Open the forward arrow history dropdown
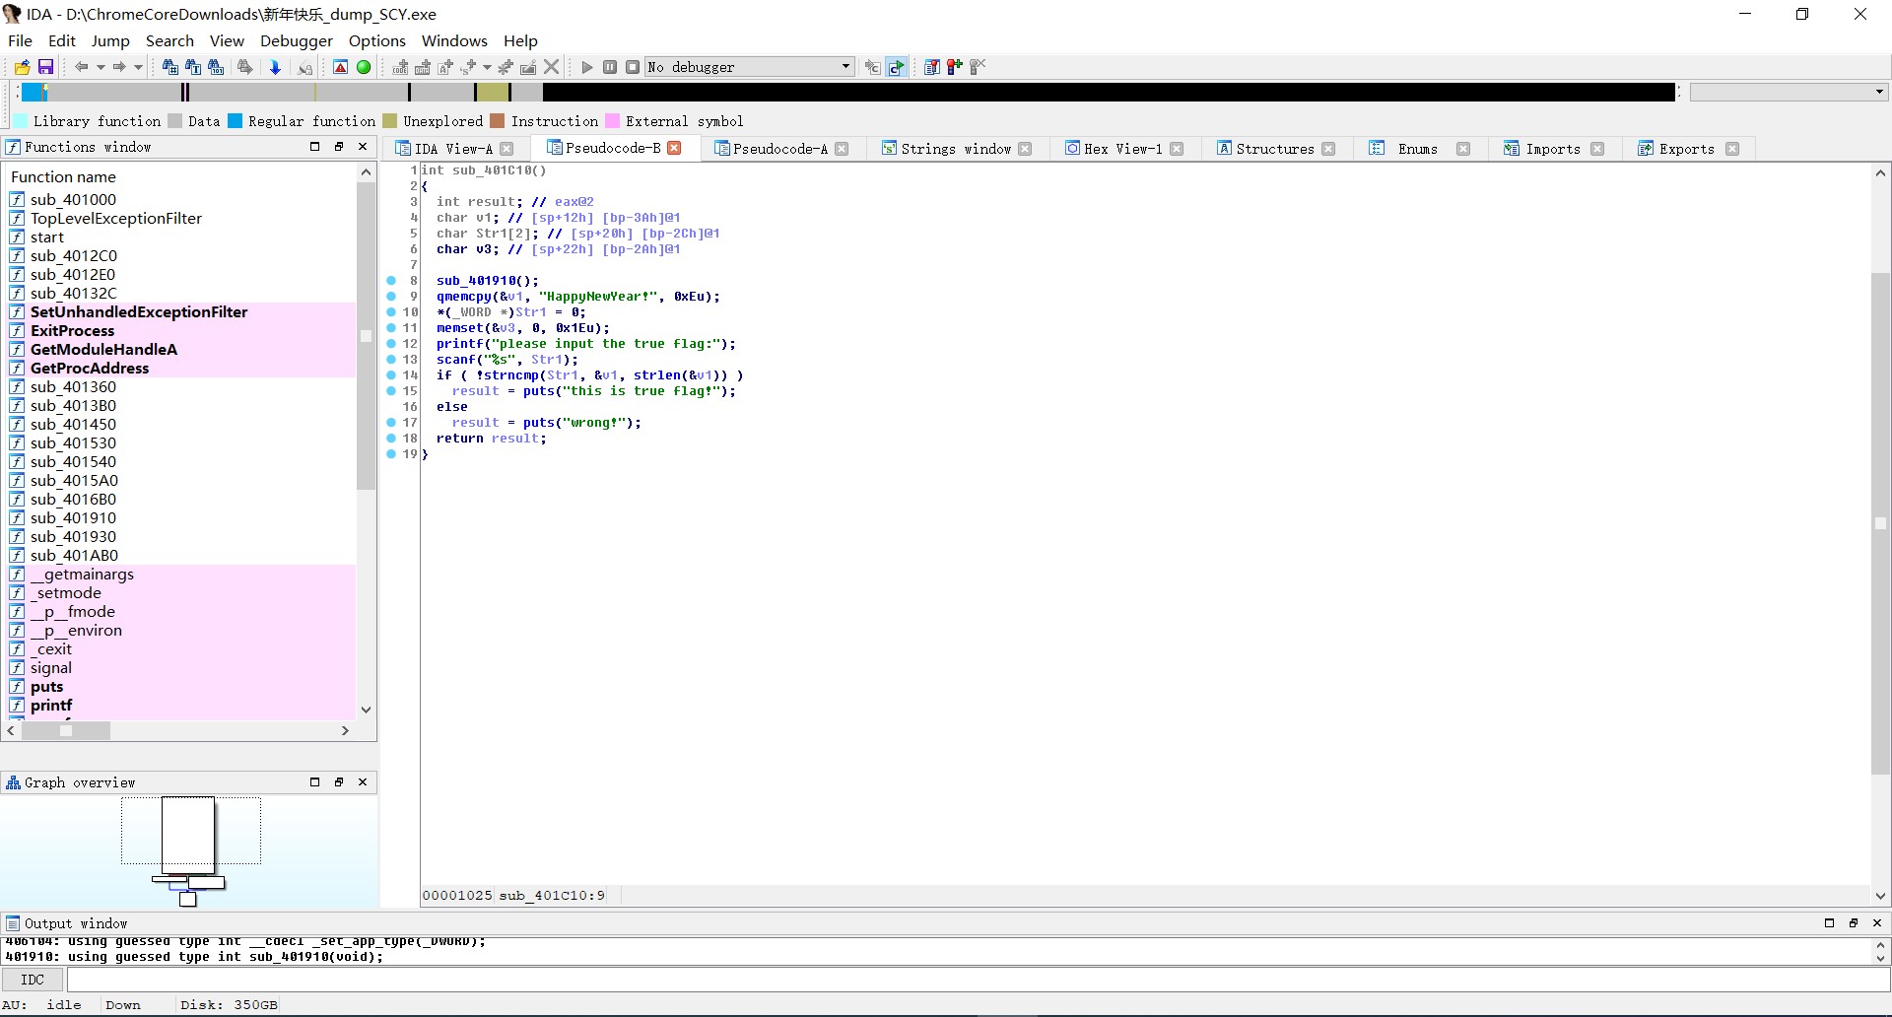Screen dimensions: 1892x1017 138,67
